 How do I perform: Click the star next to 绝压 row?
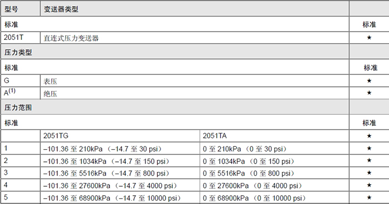click(x=369, y=93)
